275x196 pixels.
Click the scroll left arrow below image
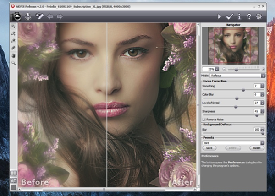point(19,189)
